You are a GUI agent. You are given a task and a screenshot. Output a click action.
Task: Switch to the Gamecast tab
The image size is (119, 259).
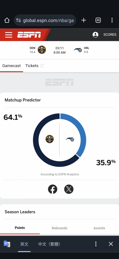pos(12,66)
